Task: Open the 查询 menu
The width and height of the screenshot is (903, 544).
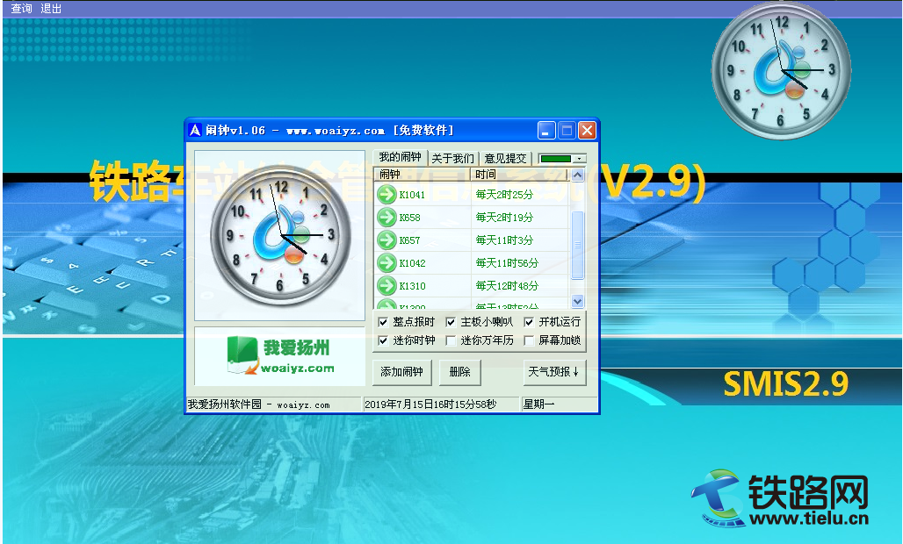Action: tap(21, 9)
